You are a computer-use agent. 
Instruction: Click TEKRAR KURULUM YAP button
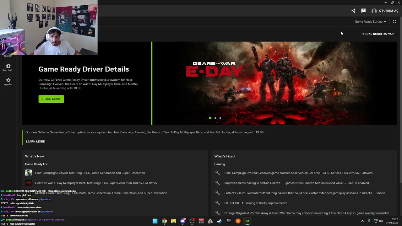point(377,34)
